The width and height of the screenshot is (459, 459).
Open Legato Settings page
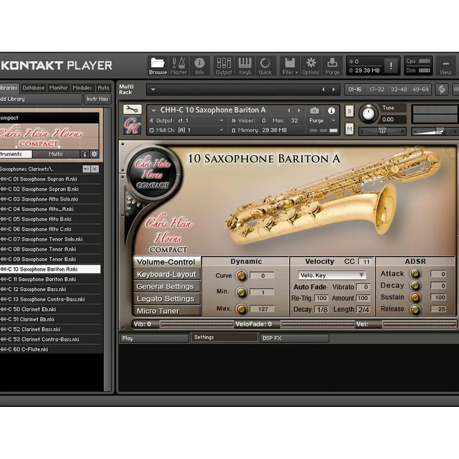click(167, 299)
